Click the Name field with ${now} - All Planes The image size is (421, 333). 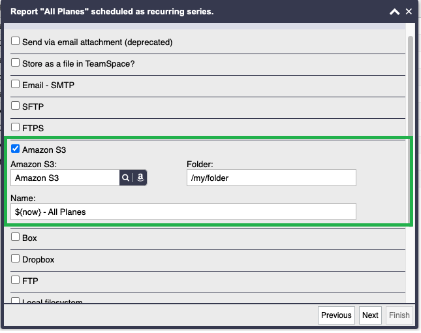coord(183,212)
